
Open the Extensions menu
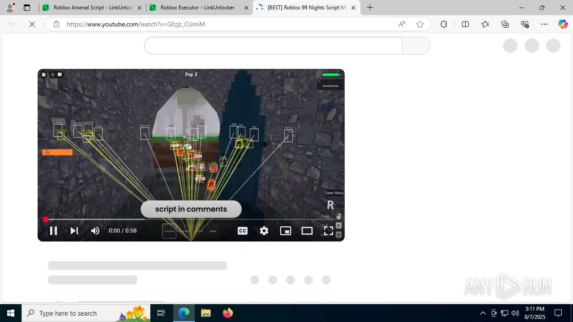[x=444, y=24]
